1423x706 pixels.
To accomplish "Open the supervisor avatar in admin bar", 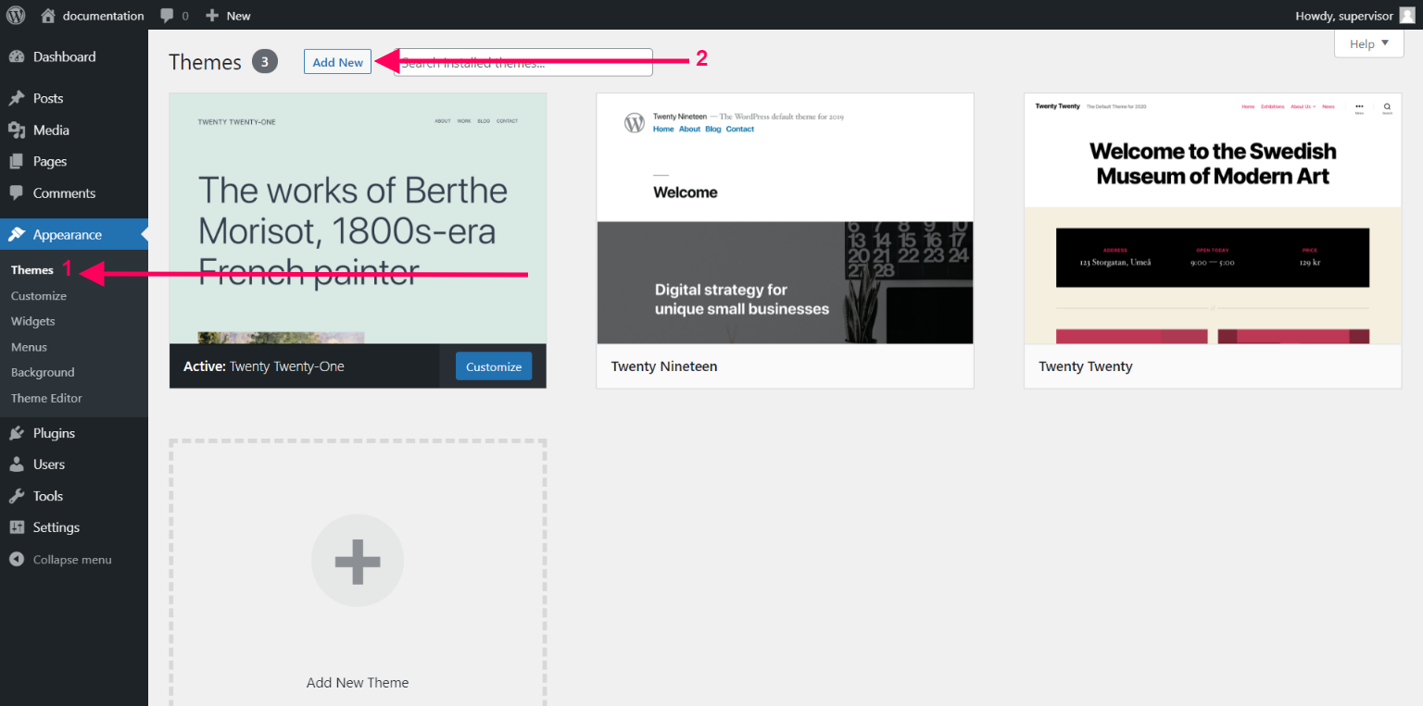I will coord(1407,15).
